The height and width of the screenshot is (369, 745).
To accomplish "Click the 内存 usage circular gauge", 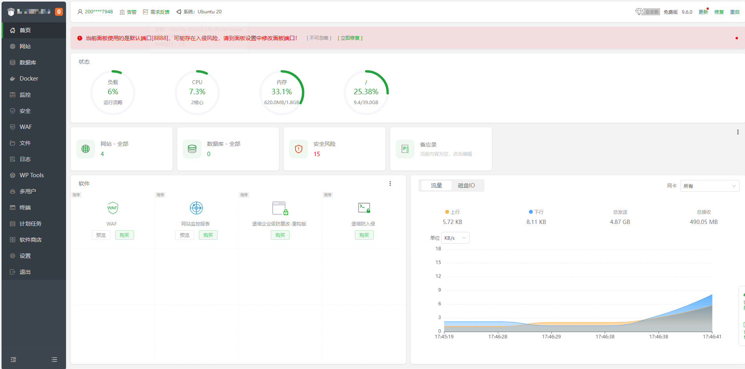I will click(281, 92).
